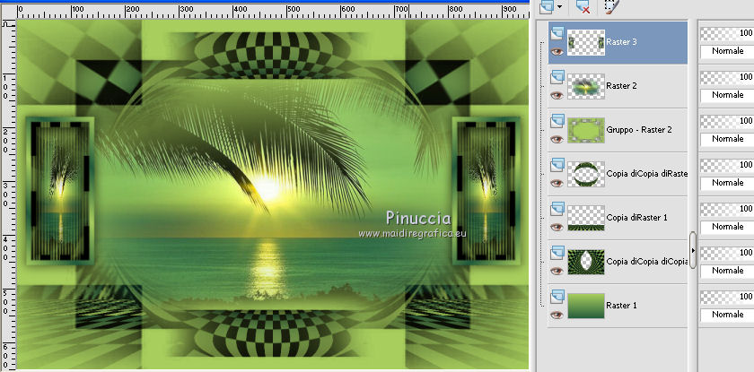The height and width of the screenshot is (372, 754).
Task: Adjust opacity slider of Raster 3 layer
Action: 727,33
